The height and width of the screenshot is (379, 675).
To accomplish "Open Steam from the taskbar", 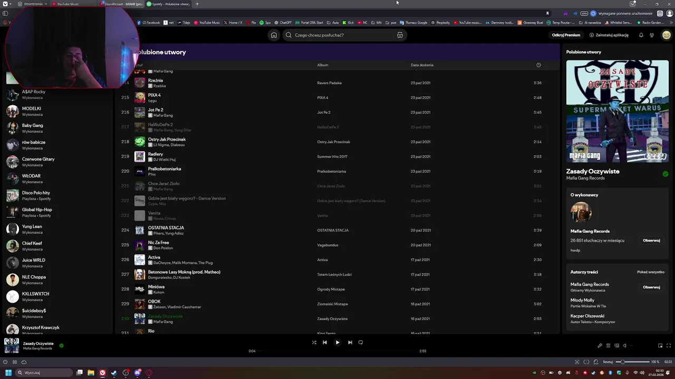I will click(114, 373).
